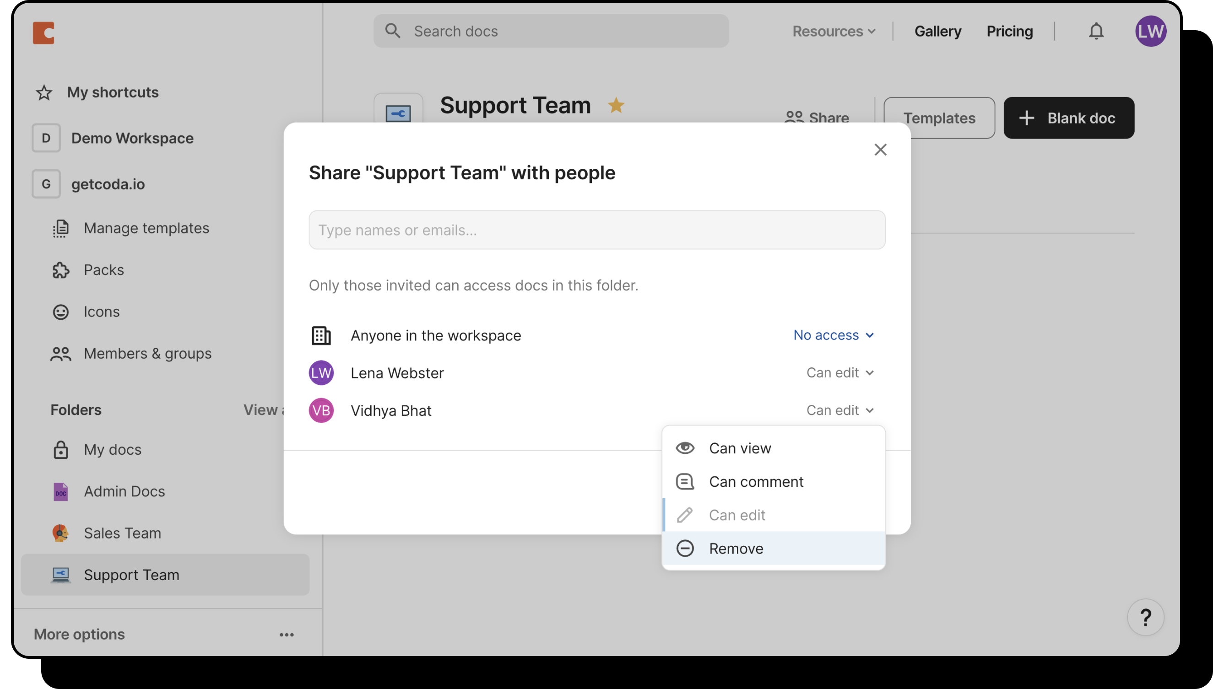Click the names or emails field
This screenshot has height=689, width=1213.
click(596, 230)
